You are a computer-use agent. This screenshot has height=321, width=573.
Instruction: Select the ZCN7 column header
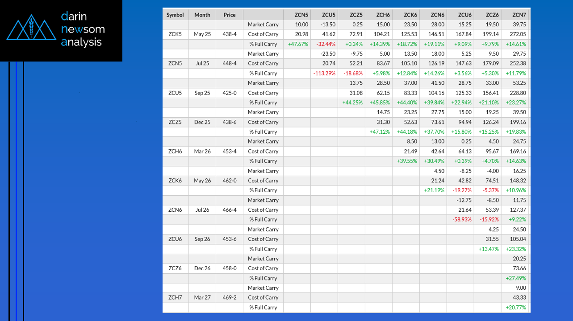coord(519,15)
